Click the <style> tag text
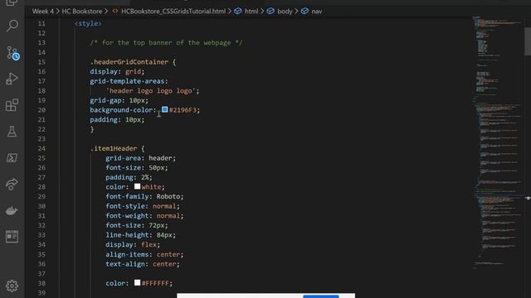 [88, 23]
